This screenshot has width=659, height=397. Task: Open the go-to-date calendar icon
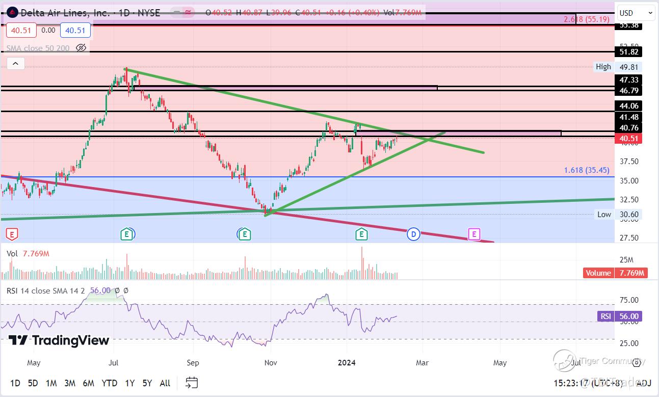click(192, 383)
